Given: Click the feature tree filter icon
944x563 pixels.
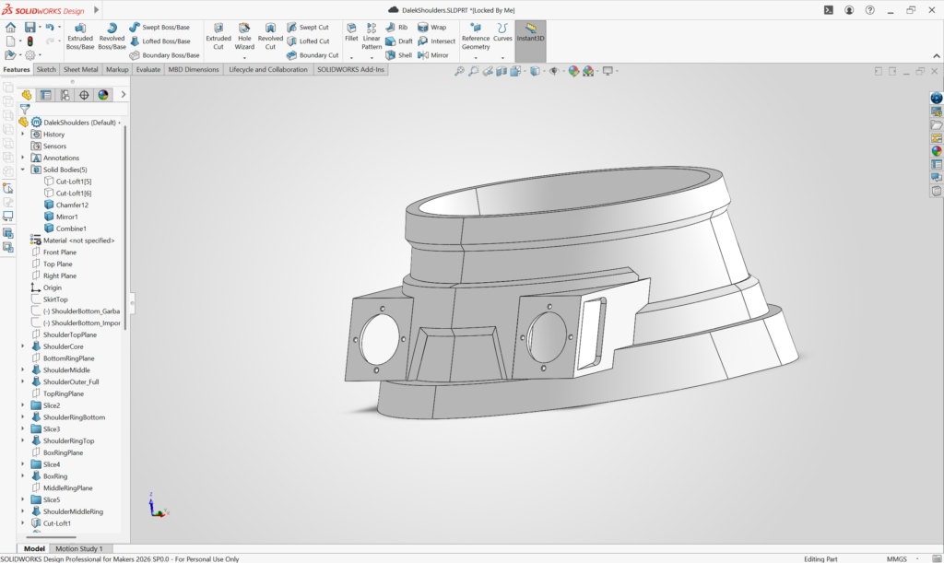Looking at the screenshot, I should 25,109.
